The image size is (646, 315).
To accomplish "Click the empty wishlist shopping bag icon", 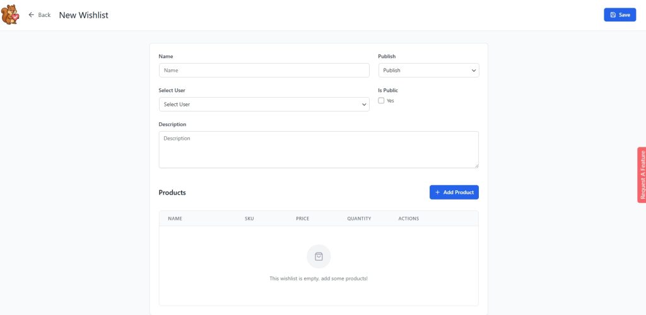I will tap(319, 256).
